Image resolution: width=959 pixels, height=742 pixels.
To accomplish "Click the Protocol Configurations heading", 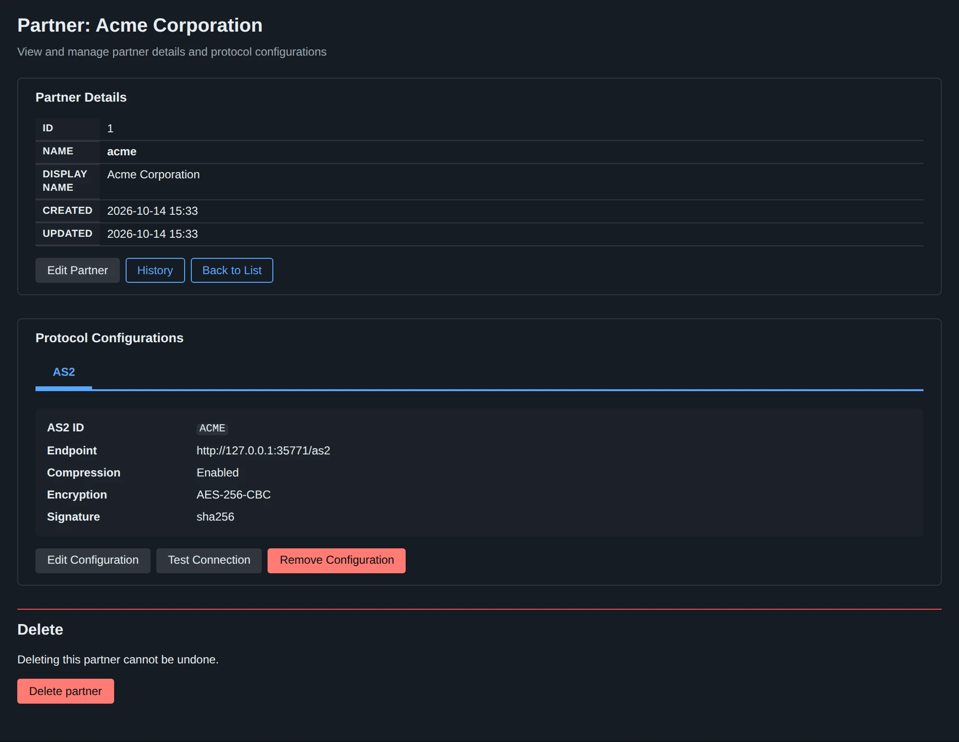I will (x=109, y=338).
